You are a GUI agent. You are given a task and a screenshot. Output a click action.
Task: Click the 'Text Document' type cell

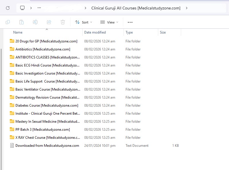[x=137, y=146]
